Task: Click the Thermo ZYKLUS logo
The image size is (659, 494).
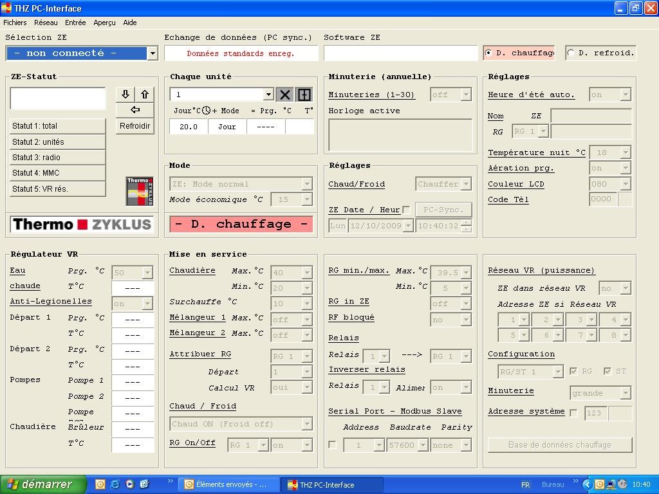Action: coord(82,224)
